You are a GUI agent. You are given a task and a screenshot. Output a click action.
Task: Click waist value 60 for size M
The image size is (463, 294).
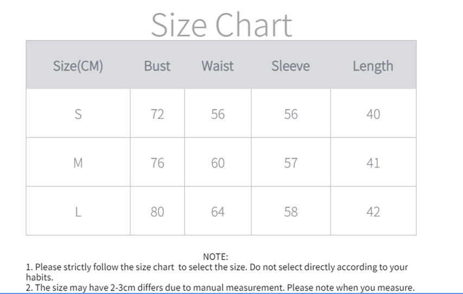coord(218,163)
